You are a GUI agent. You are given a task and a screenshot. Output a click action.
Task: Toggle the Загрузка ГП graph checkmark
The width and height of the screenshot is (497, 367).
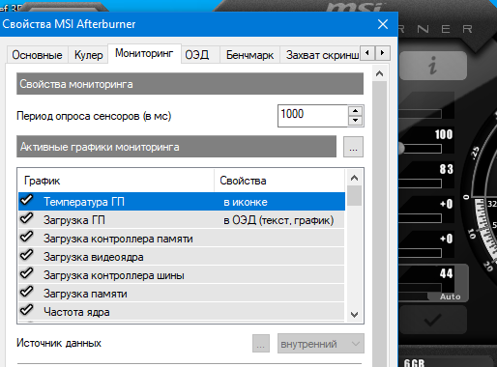27,218
